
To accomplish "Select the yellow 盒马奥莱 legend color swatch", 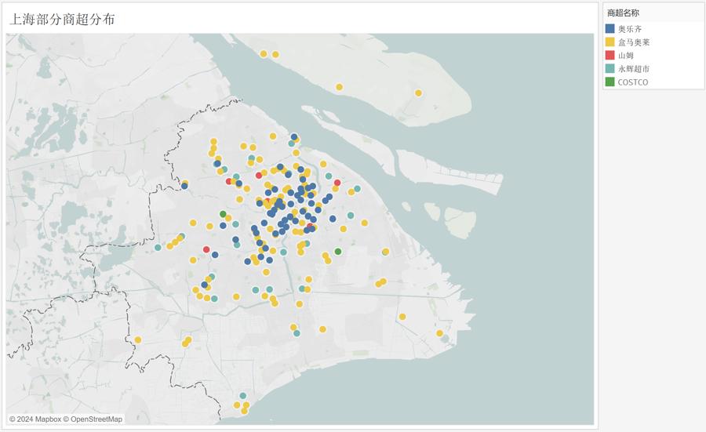I will pyautogui.click(x=610, y=42).
